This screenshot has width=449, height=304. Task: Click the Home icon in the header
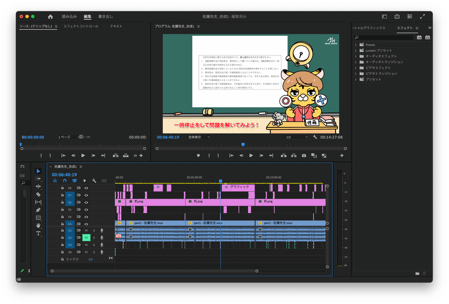pos(51,16)
